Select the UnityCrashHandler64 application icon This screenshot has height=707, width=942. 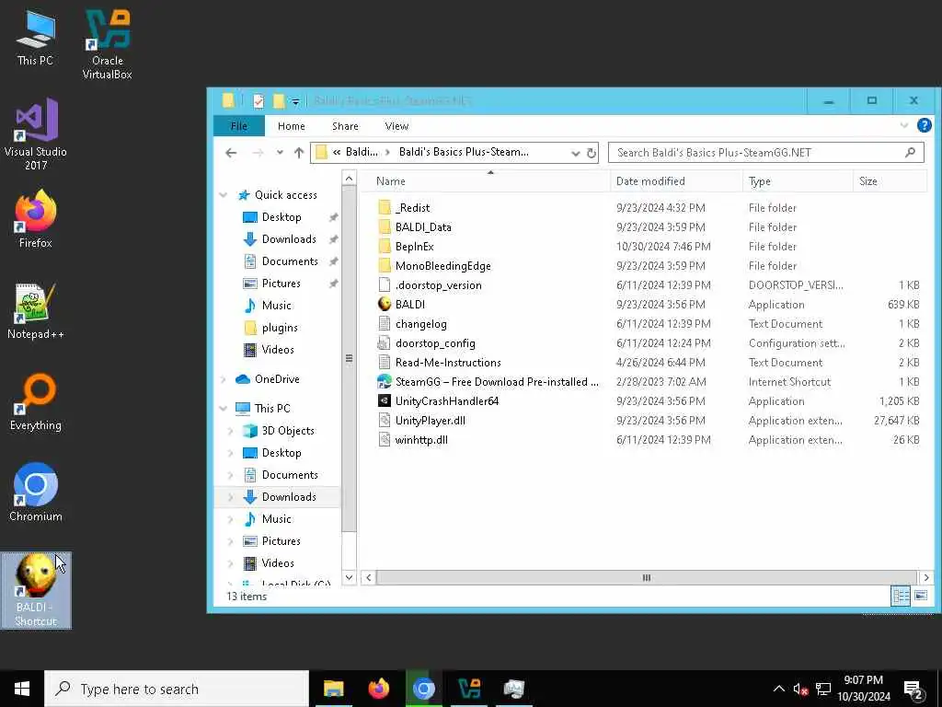[385, 401]
